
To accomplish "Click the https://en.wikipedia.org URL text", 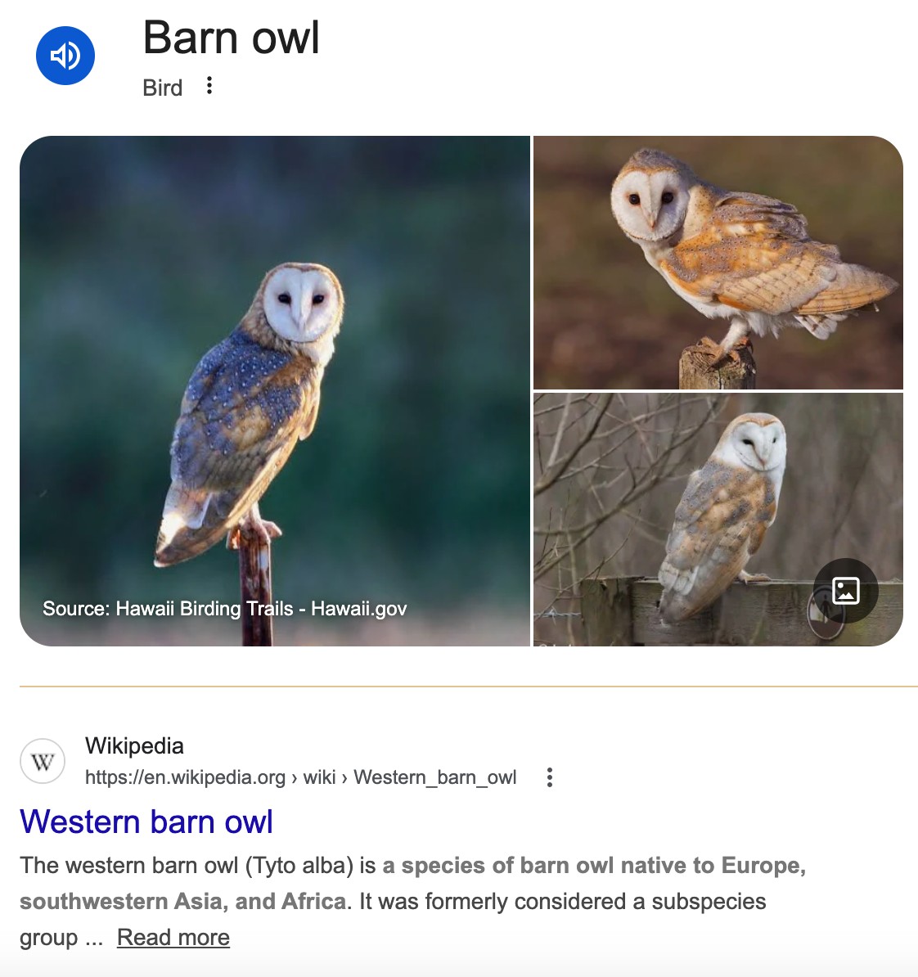I will pos(185,777).
